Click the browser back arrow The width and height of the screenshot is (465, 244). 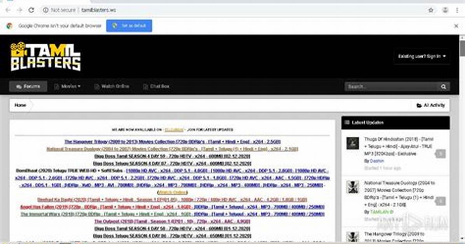[8, 10]
